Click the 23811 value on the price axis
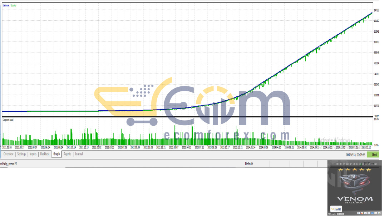384x217 pixels. click(x=376, y=95)
